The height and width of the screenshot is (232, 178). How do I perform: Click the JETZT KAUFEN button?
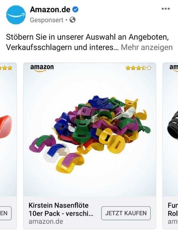click(x=126, y=213)
